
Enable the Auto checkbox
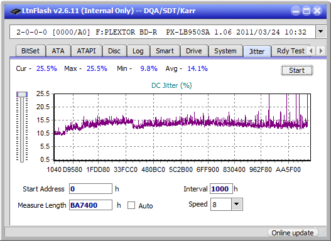(x=131, y=205)
